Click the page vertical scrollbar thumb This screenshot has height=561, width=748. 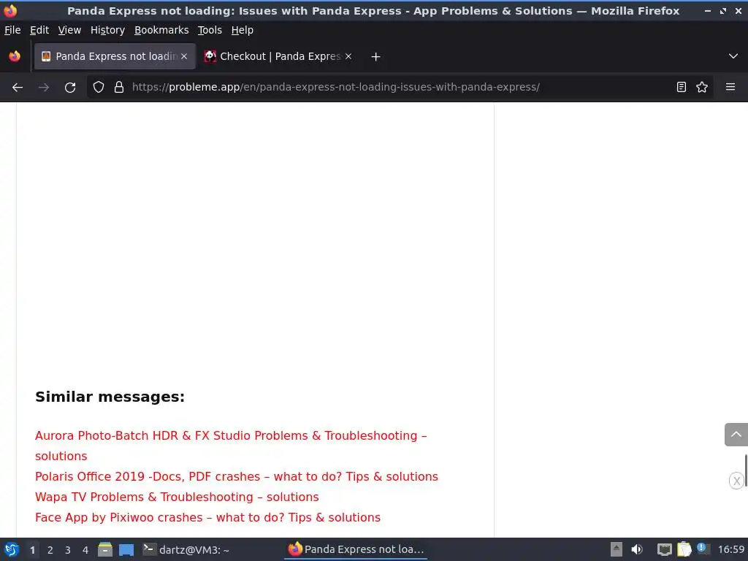[x=746, y=470]
